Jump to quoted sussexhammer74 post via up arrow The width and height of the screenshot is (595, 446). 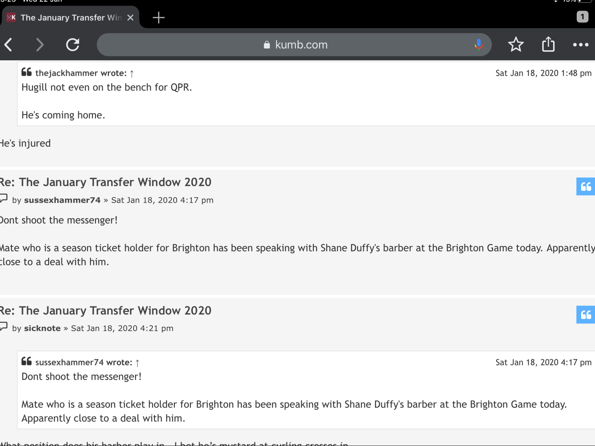137,363
